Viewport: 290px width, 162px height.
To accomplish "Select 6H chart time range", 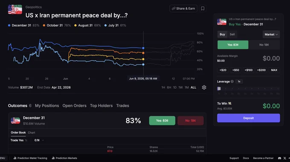I will (169, 87).
